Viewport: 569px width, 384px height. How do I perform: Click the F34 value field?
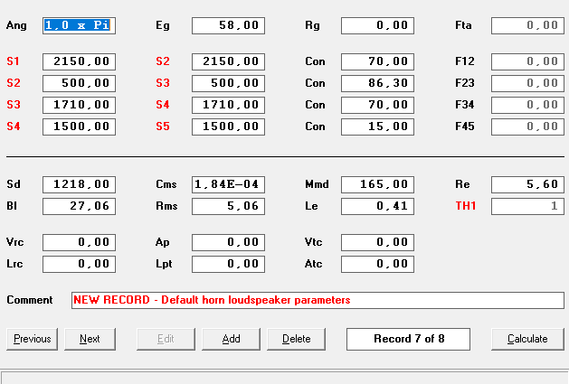coord(527,105)
